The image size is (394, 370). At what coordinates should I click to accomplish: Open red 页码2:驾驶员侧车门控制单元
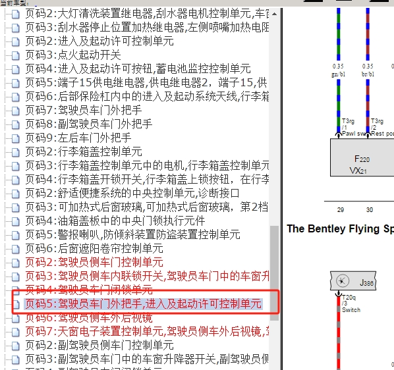pyautogui.click(x=94, y=262)
